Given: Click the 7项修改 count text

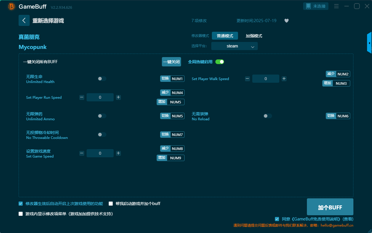Looking at the screenshot, I should click(x=199, y=21).
